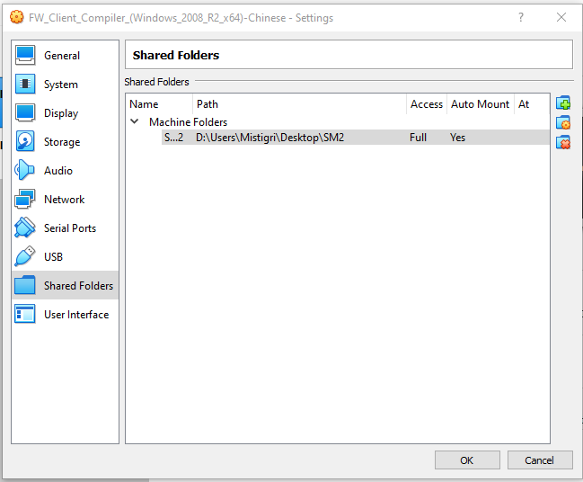Click the Storage disk icon
Viewport: 583px width, 482px height.
25,141
